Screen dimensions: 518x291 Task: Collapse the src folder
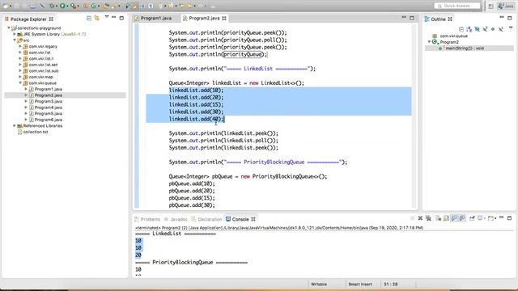(15, 40)
